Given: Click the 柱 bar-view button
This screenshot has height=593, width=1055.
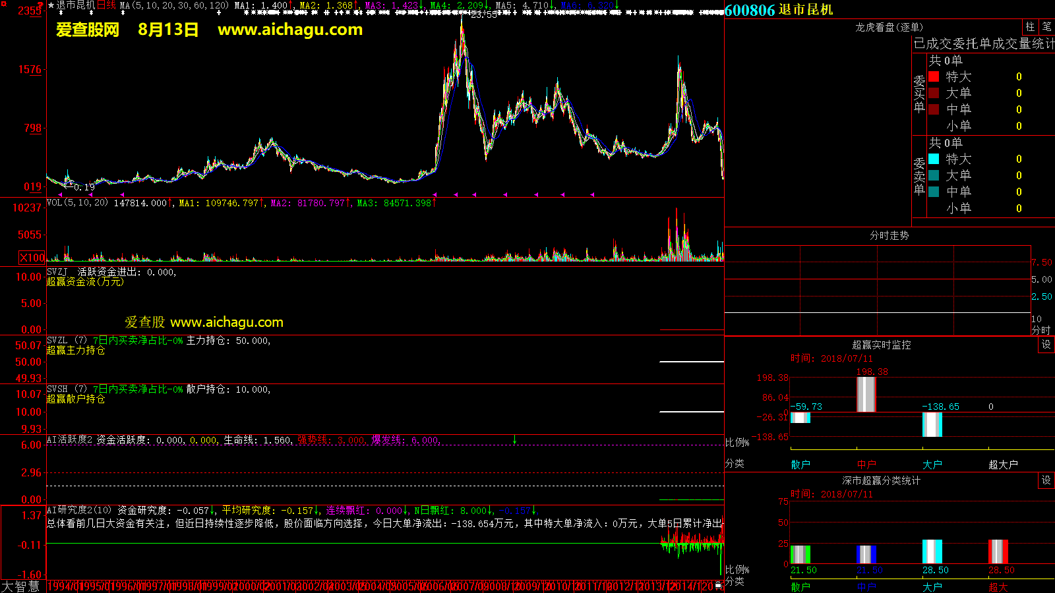Looking at the screenshot, I should click(x=1030, y=27).
